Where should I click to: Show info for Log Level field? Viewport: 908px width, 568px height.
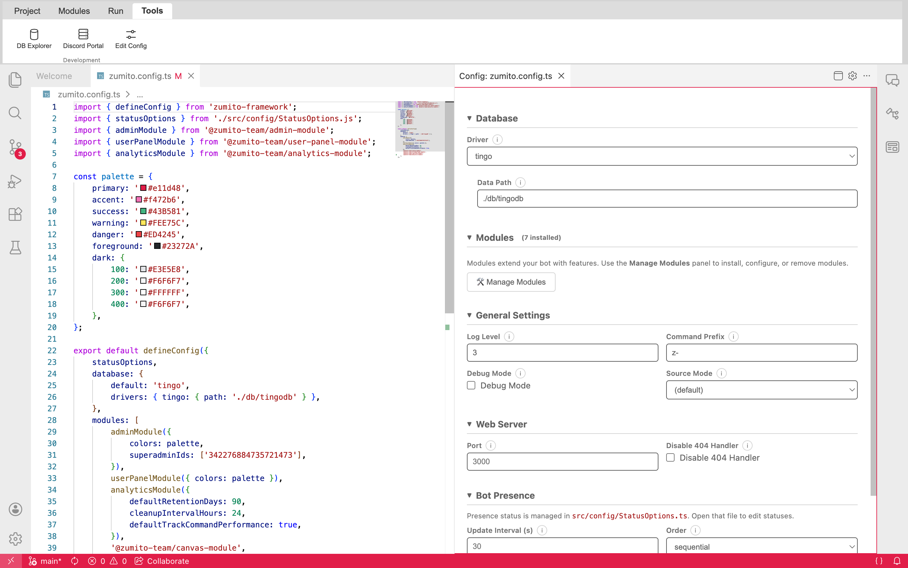(509, 337)
